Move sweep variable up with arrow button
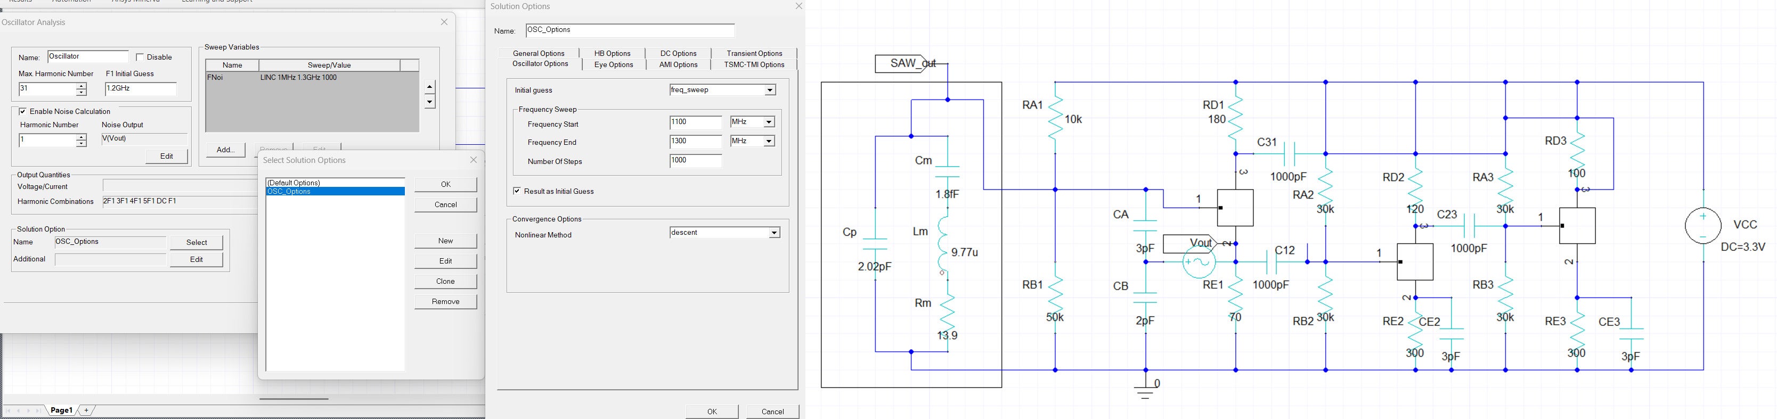Image resolution: width=1777 pixels, height=419 pixels. coord(430,87)
